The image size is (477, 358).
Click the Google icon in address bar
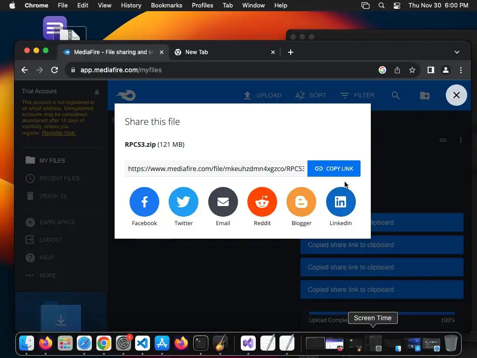pyautogui.click(x=382, y=70)
